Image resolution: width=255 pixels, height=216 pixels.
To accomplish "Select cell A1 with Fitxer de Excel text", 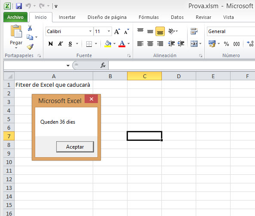I will pyautogui.click(x=54, y=85).
